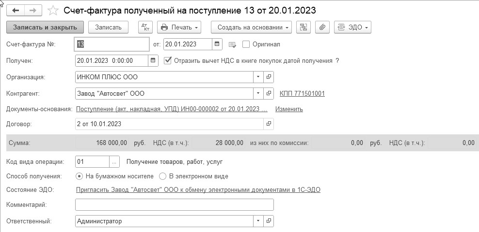Go back with the left arrow button

tap(16, 11)
